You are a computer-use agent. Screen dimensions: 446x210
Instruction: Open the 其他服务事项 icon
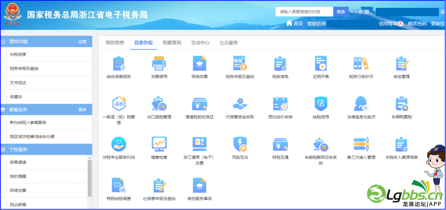pos(199,185)
